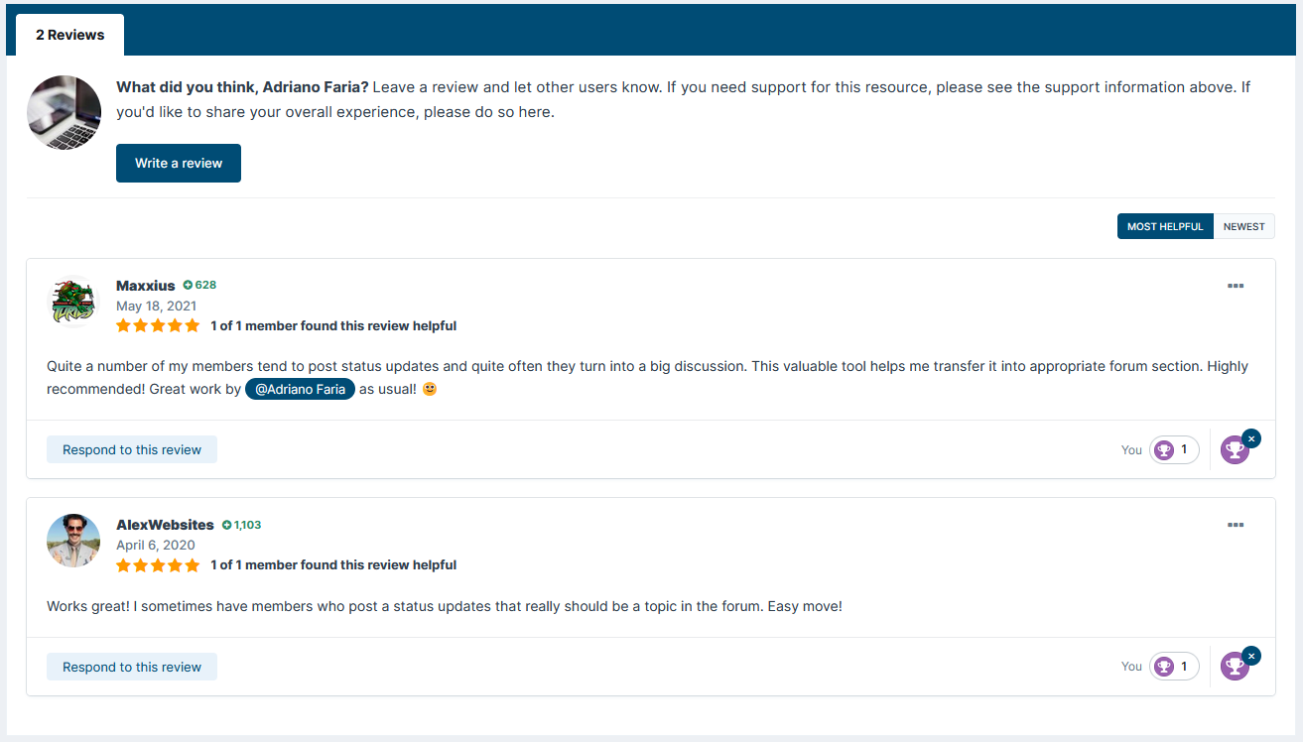This screenshot has width=1303, height=742.
Task: Click the first star in AlexWebsites' rating
Action: coord(124,564)
